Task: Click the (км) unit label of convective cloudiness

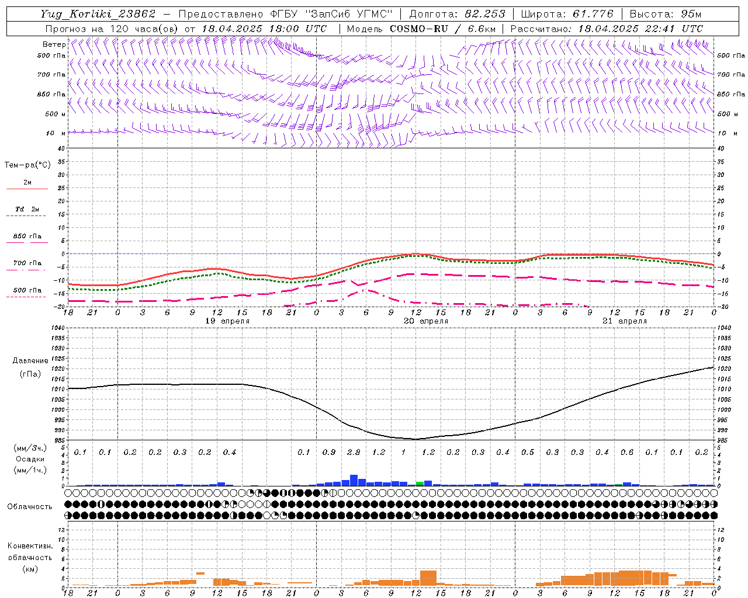Action: coord(30,569)
